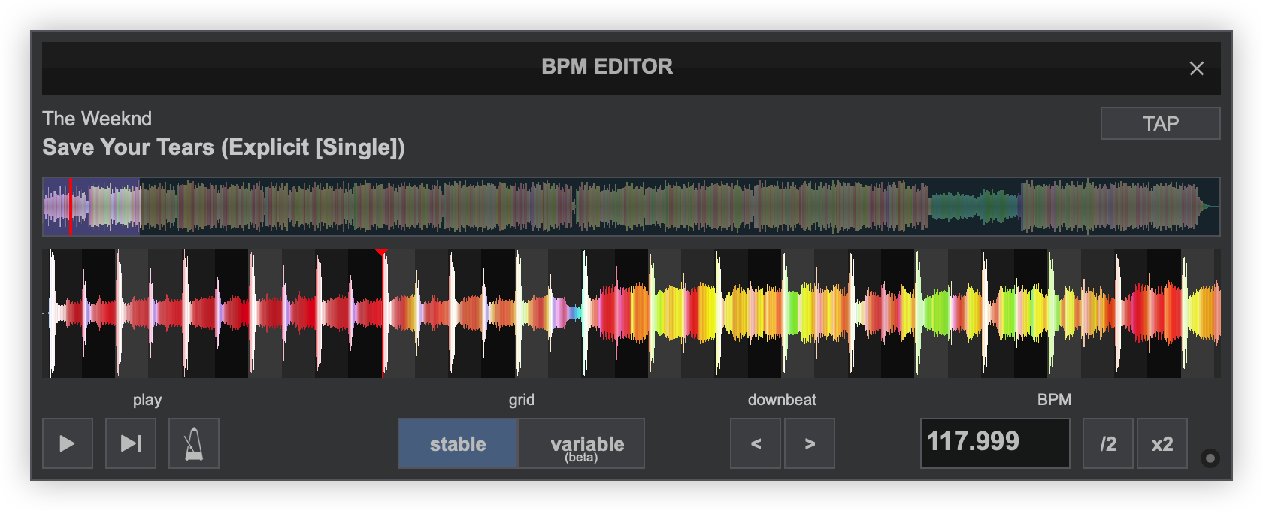The height and width of the screenshot is (511, 1263).
Task: Click the song title Save Your Tears
Action: pyautogui.click(x=223, y=147)
